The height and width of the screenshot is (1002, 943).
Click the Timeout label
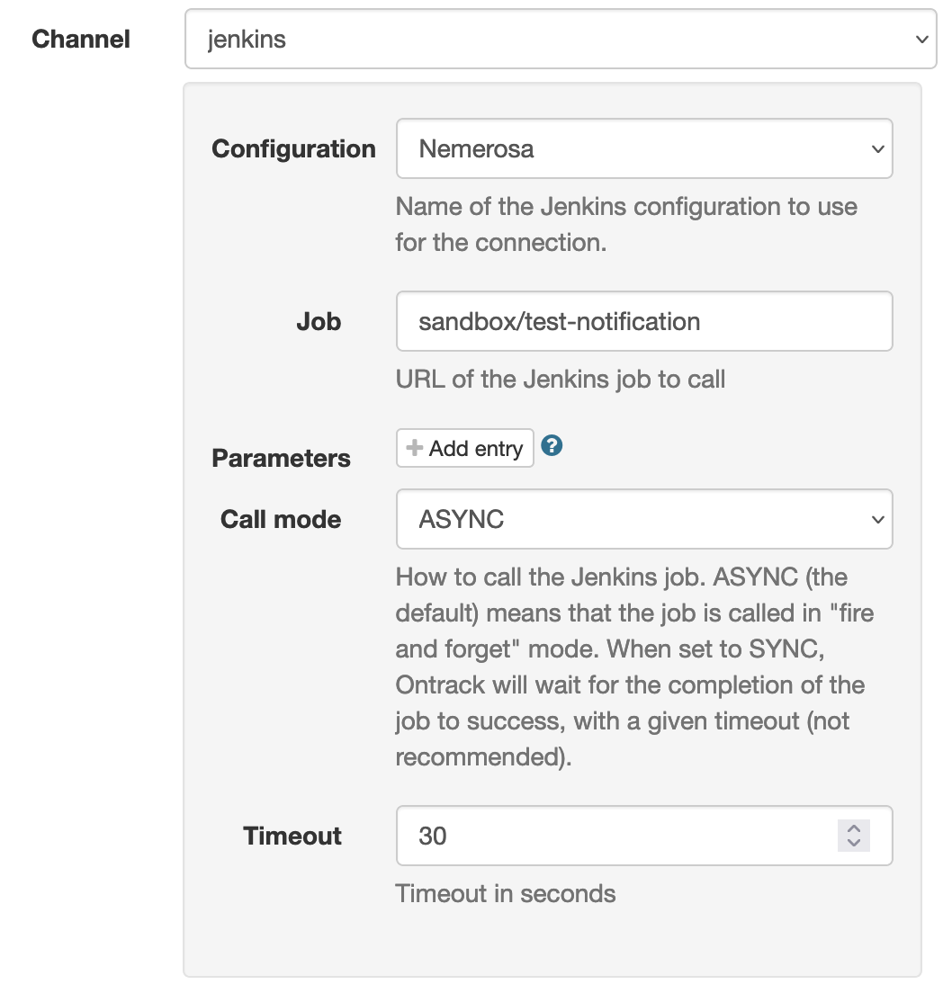pyautogui.click(x=292, y=836)
